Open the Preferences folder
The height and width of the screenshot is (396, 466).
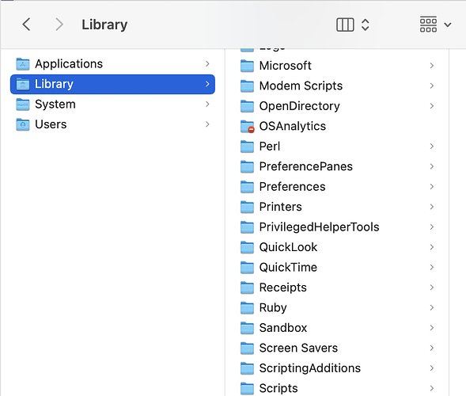coord(338,187)
